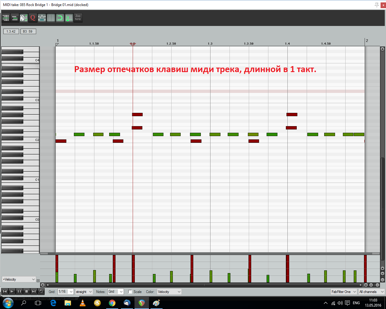Toggle grid lines display button

pyautogui.click(x=51, y=18)
